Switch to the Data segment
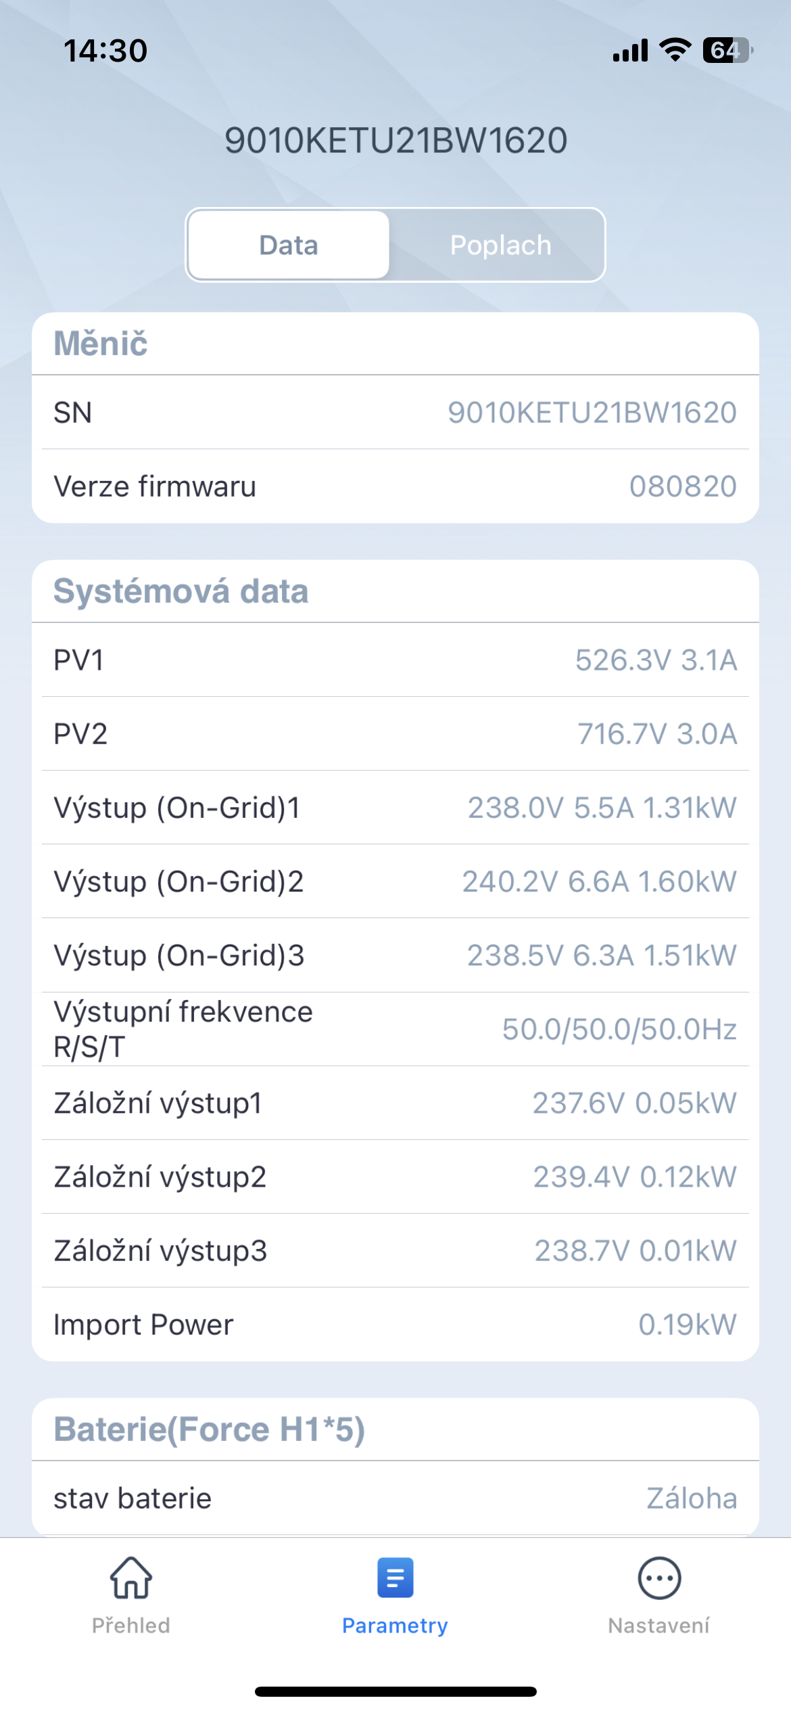791x1713 pixels. [x=289, y=245]
